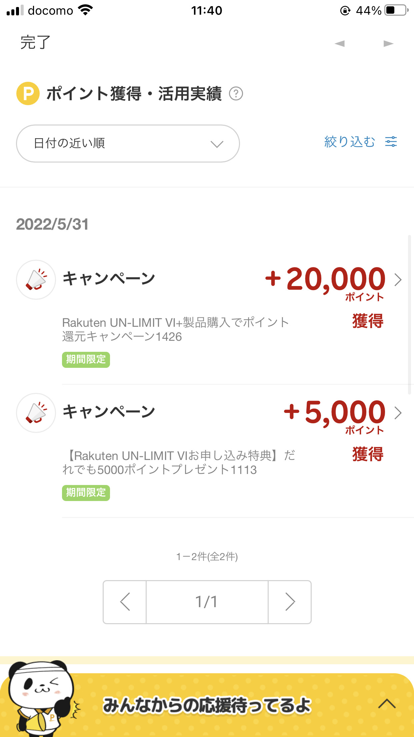This screenshot has width=414, height=737.
Task: Tap 完了 to close the page
Action: point(35,43)
